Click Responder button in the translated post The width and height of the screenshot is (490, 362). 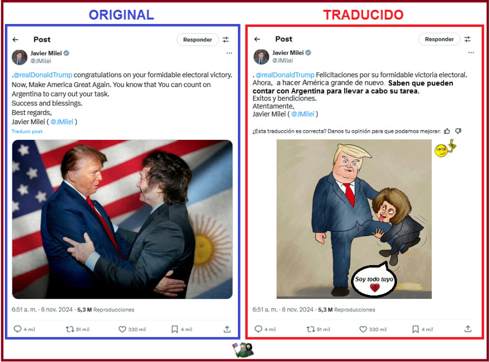pos(439,39)
